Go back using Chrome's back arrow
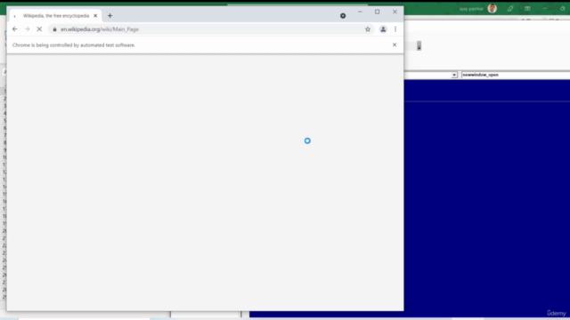570x320 pixels. pyautogui.click(x=15, y=29)
